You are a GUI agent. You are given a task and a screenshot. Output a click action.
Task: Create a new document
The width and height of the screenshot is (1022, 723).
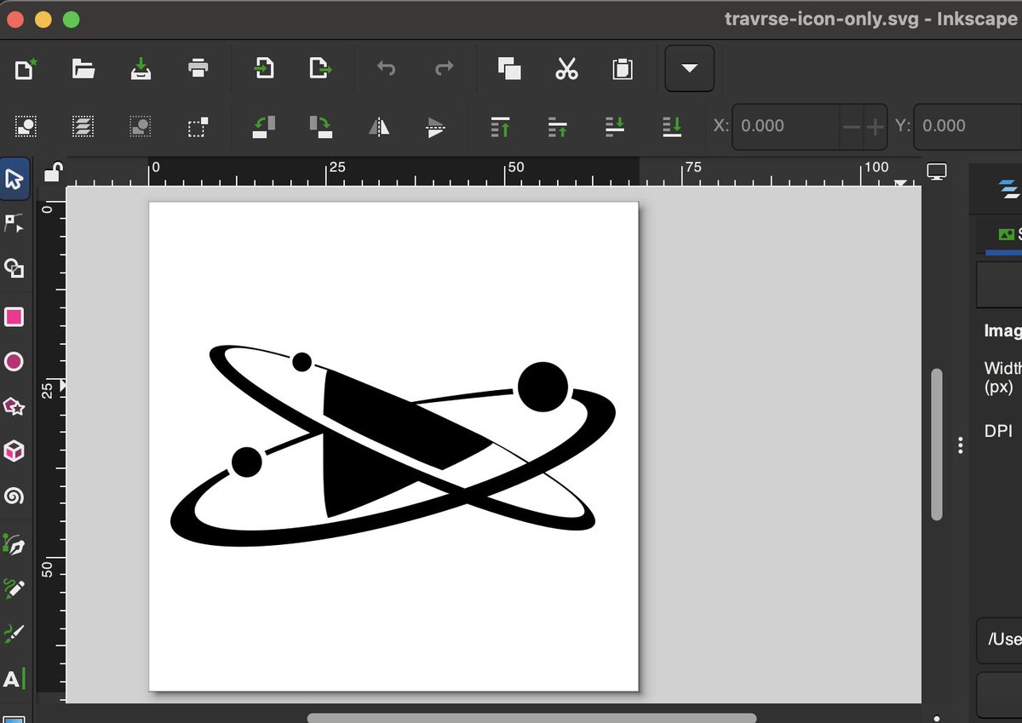26,68
